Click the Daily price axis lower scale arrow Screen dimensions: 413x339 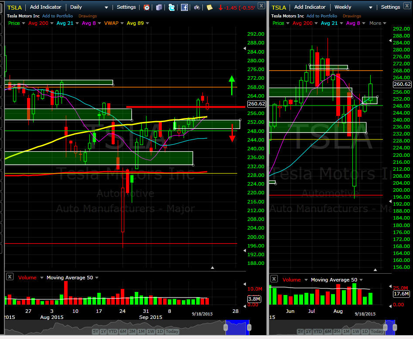(244, 251)
